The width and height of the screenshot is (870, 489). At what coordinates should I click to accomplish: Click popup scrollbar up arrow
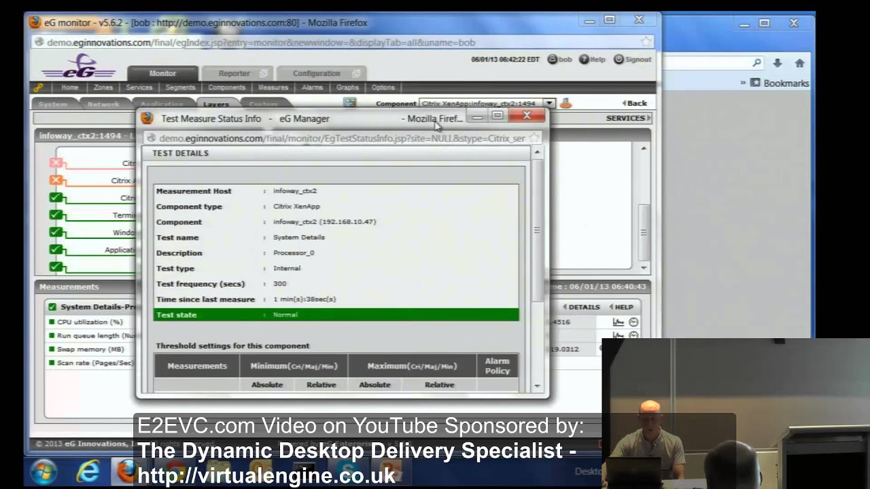coord(537,153)
